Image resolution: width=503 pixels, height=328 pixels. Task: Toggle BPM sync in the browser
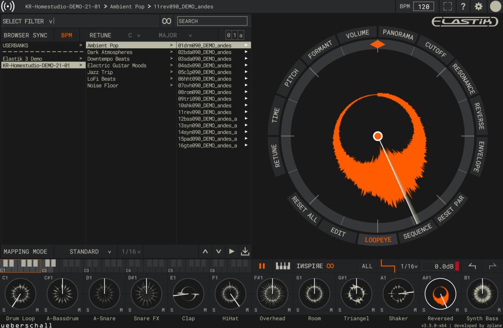67,36
